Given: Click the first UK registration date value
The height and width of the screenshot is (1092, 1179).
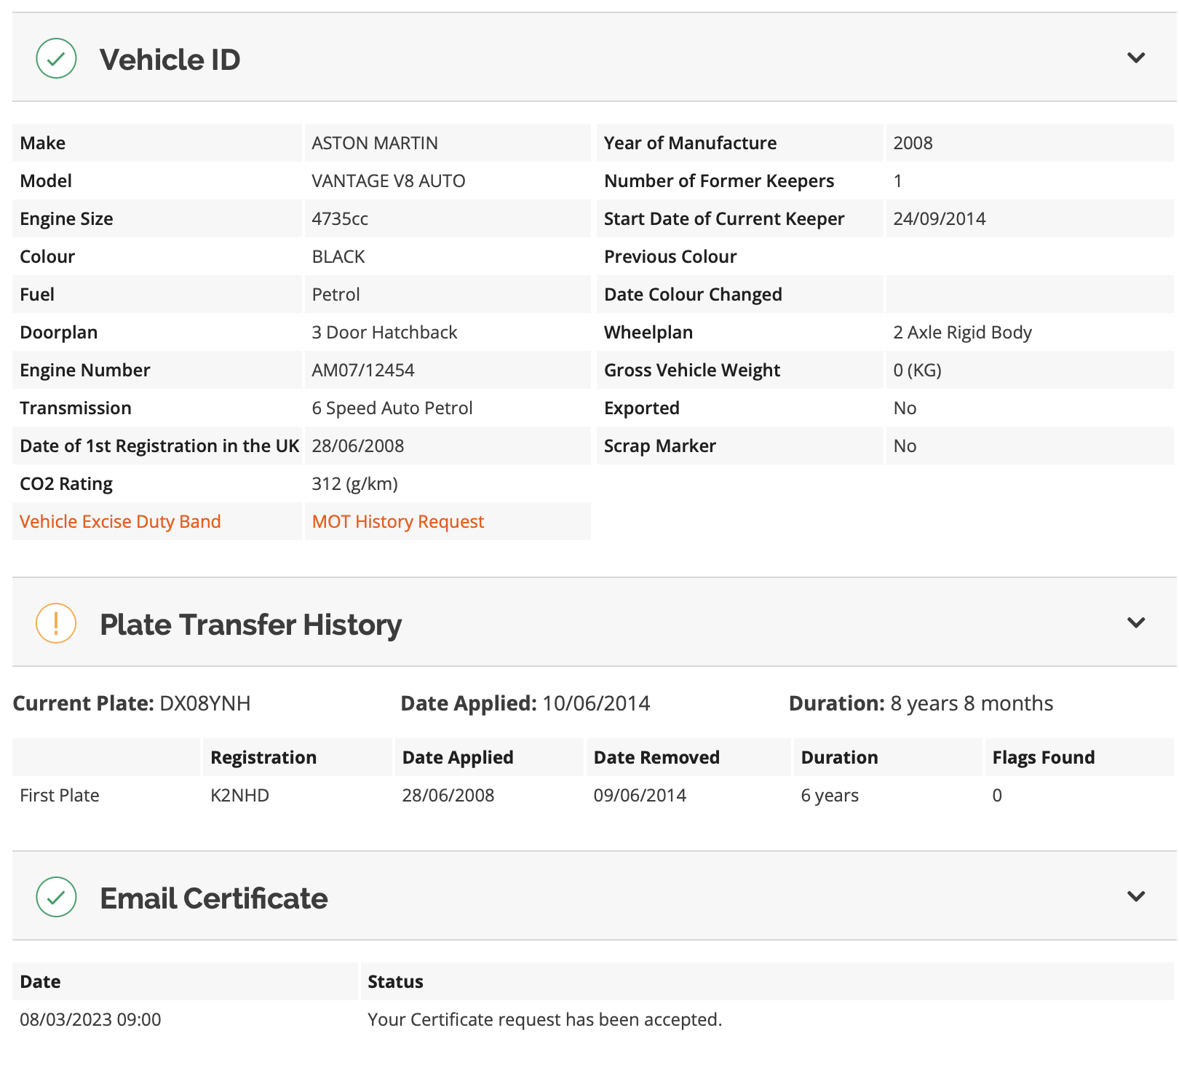Looking at the screenshot, I should [x=358, y=446].
